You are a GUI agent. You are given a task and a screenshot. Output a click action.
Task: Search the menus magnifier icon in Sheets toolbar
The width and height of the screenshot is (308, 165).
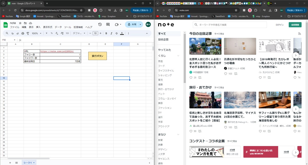pyautogui.click(x=7, y=33)
